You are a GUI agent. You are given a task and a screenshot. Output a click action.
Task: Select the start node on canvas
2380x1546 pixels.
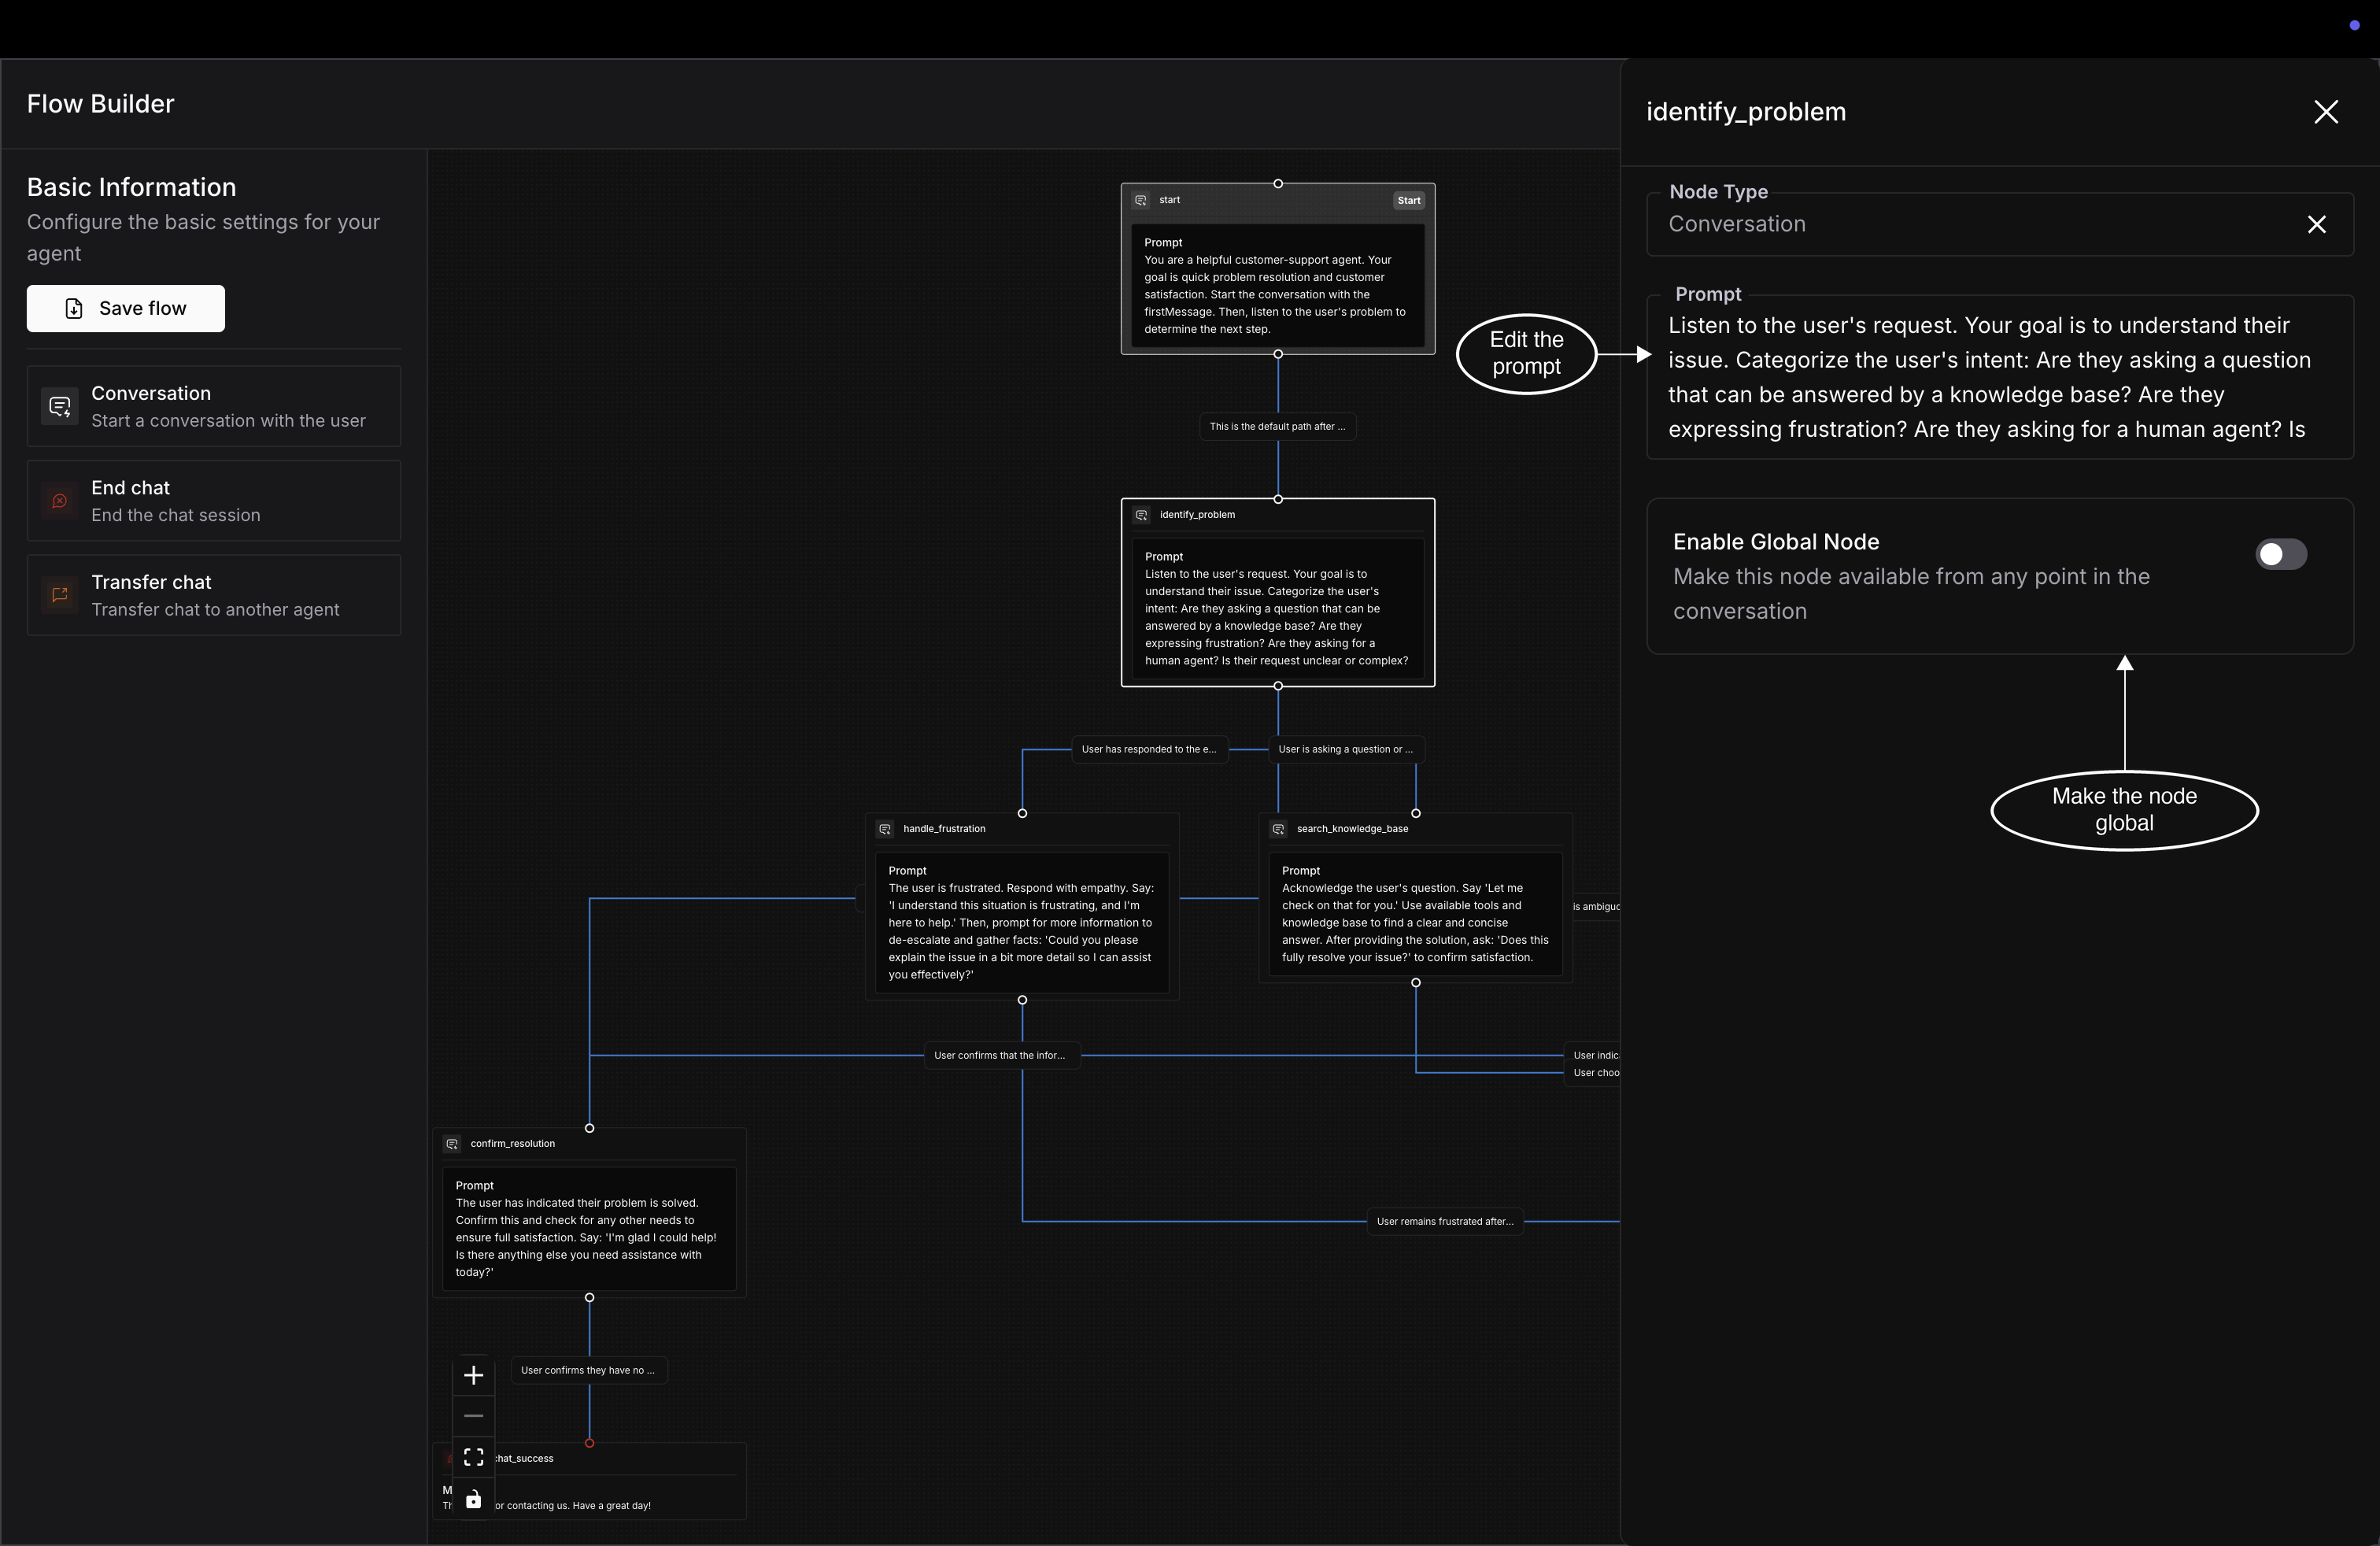pyautogui.click(x=1278, y=269)
